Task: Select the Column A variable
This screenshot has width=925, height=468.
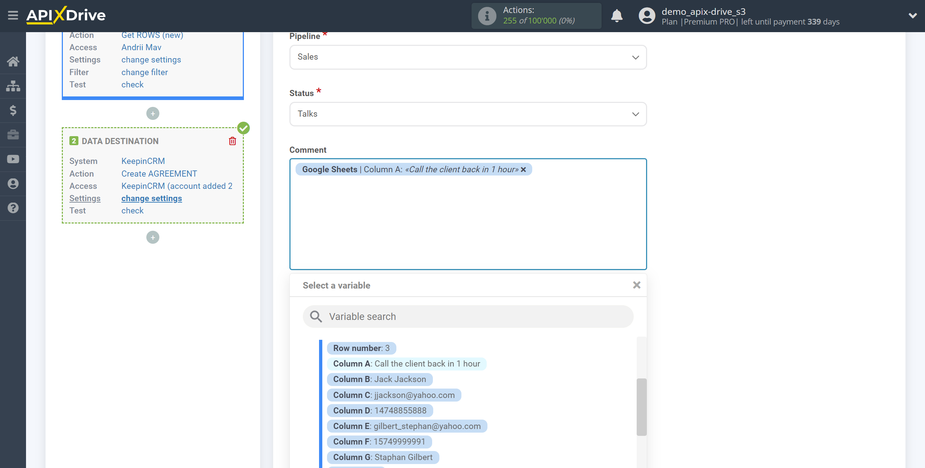Action: pos(406,364)
